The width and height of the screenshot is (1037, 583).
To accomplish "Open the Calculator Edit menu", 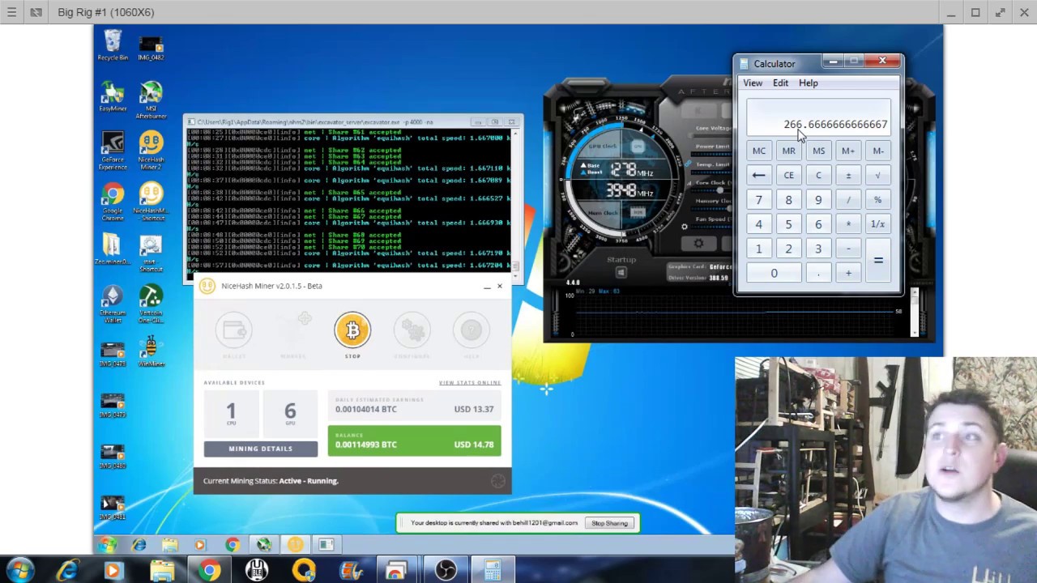I will pyautogui.click(x=780, y=83).
